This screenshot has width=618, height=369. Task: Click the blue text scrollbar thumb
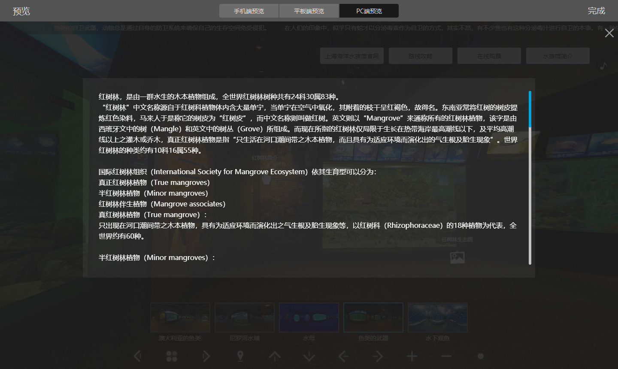click(530, 109)
